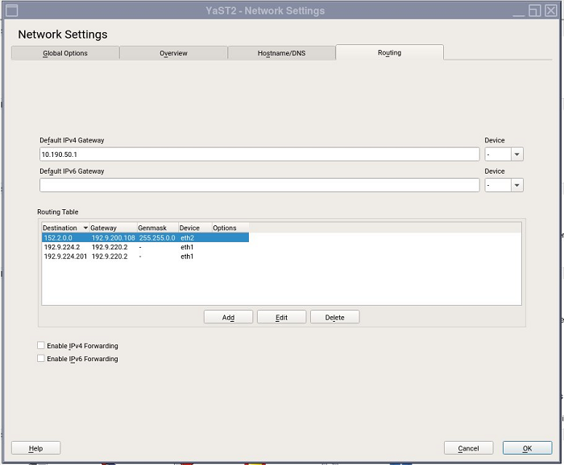Switch to the Global Options tab

(65, 53)
